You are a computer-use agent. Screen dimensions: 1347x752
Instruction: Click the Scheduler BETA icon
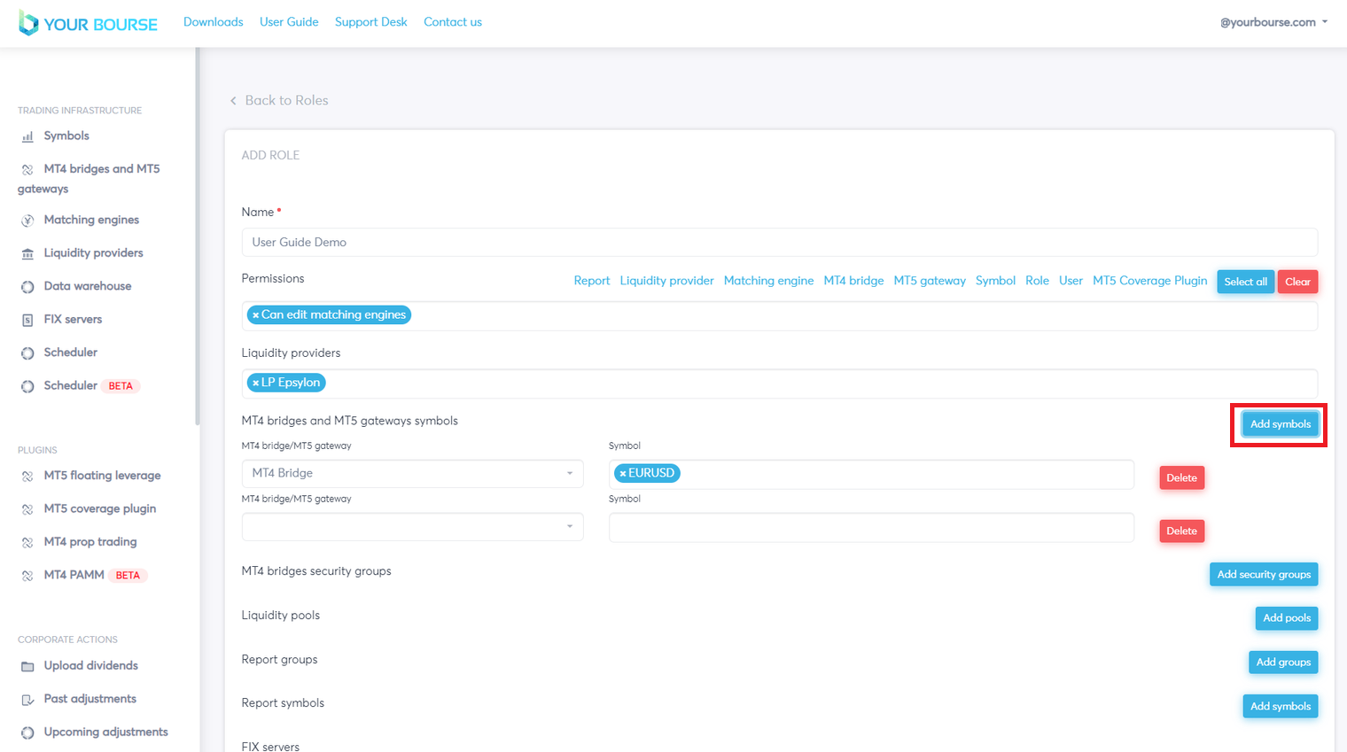[27, 386]
